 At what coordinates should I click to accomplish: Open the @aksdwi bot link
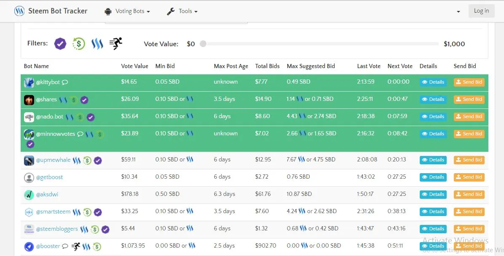click(47, 194)
